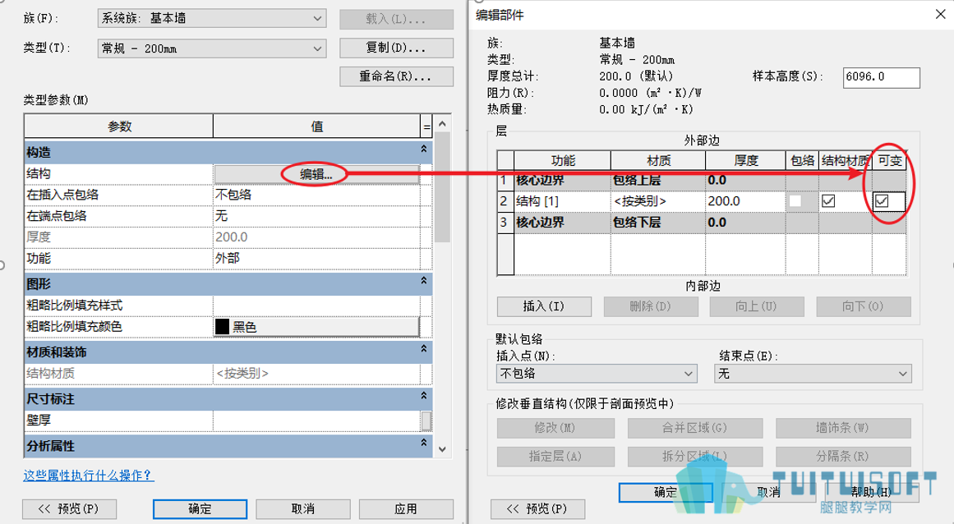954x524 pixels.
Task: Open the 结束点(E) wrapping dropdown
Action: tap(813, 373)
